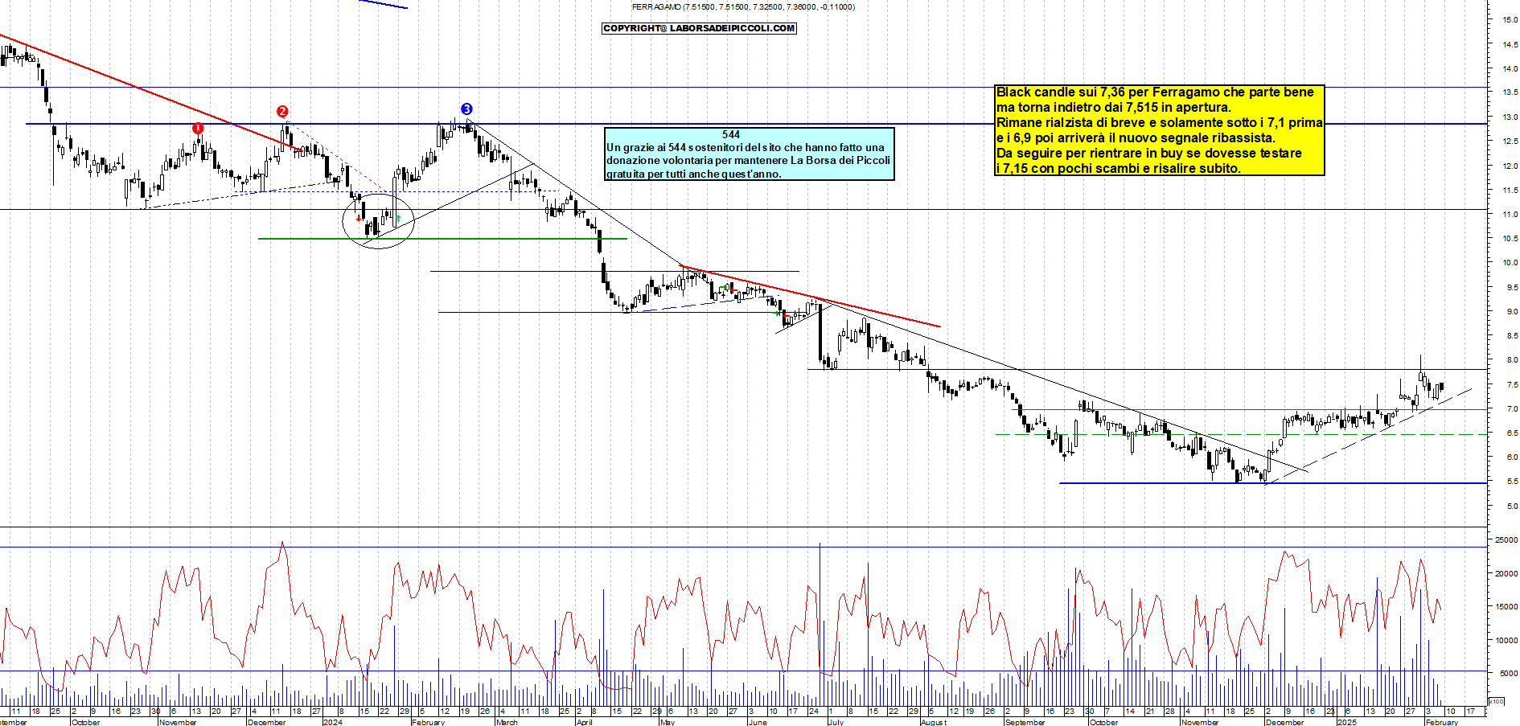Click the 'August' month label
1520x726 pixels.
(934, 722)
